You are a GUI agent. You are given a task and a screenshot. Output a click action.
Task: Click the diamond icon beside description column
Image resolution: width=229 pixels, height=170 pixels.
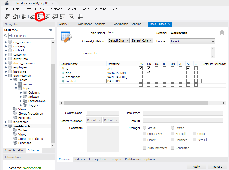[63, 77]
